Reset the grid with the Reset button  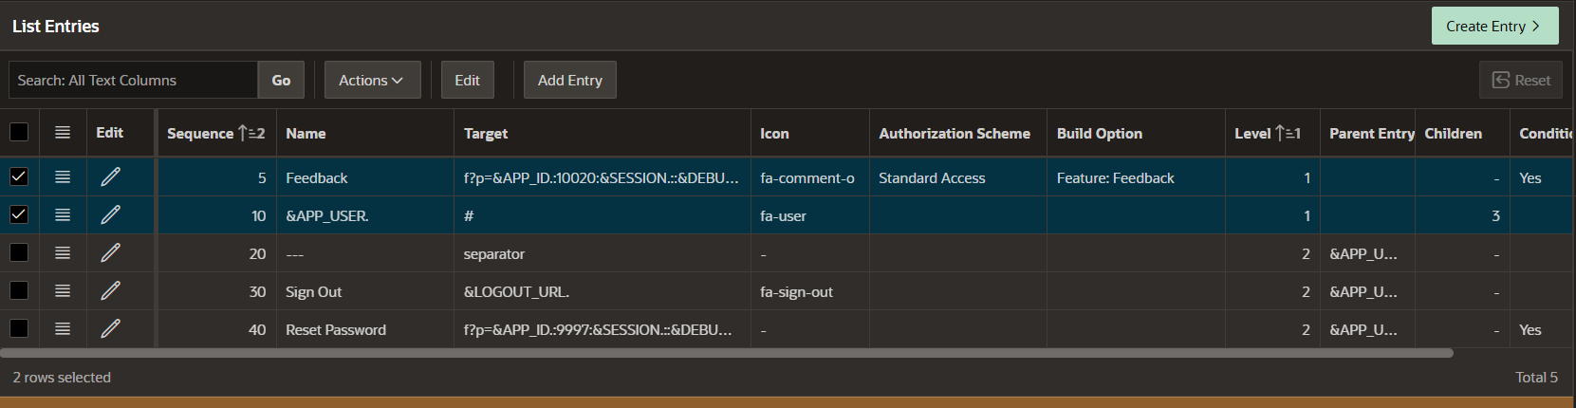point(1521,80)
